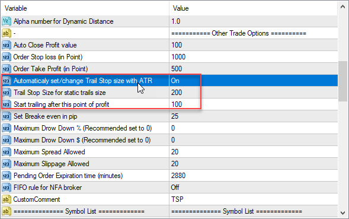Select Trail Stop Size for static trails size

tap(60, 93)
